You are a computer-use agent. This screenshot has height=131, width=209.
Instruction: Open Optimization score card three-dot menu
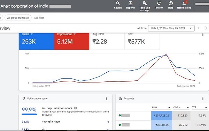pyautogui.click(x=106, y=99)
